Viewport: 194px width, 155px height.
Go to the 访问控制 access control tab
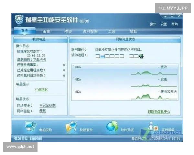90,31
